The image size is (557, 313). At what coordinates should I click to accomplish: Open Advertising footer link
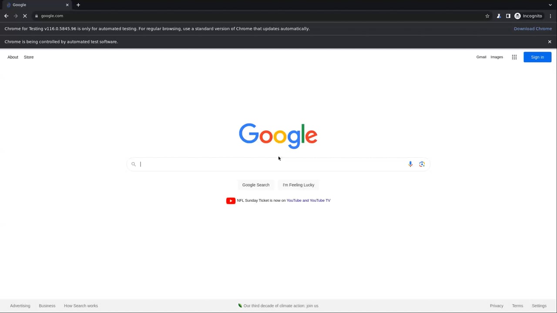20,306
